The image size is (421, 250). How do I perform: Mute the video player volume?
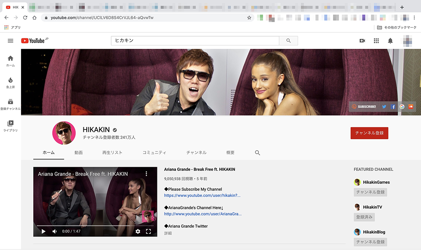point(54,231)
